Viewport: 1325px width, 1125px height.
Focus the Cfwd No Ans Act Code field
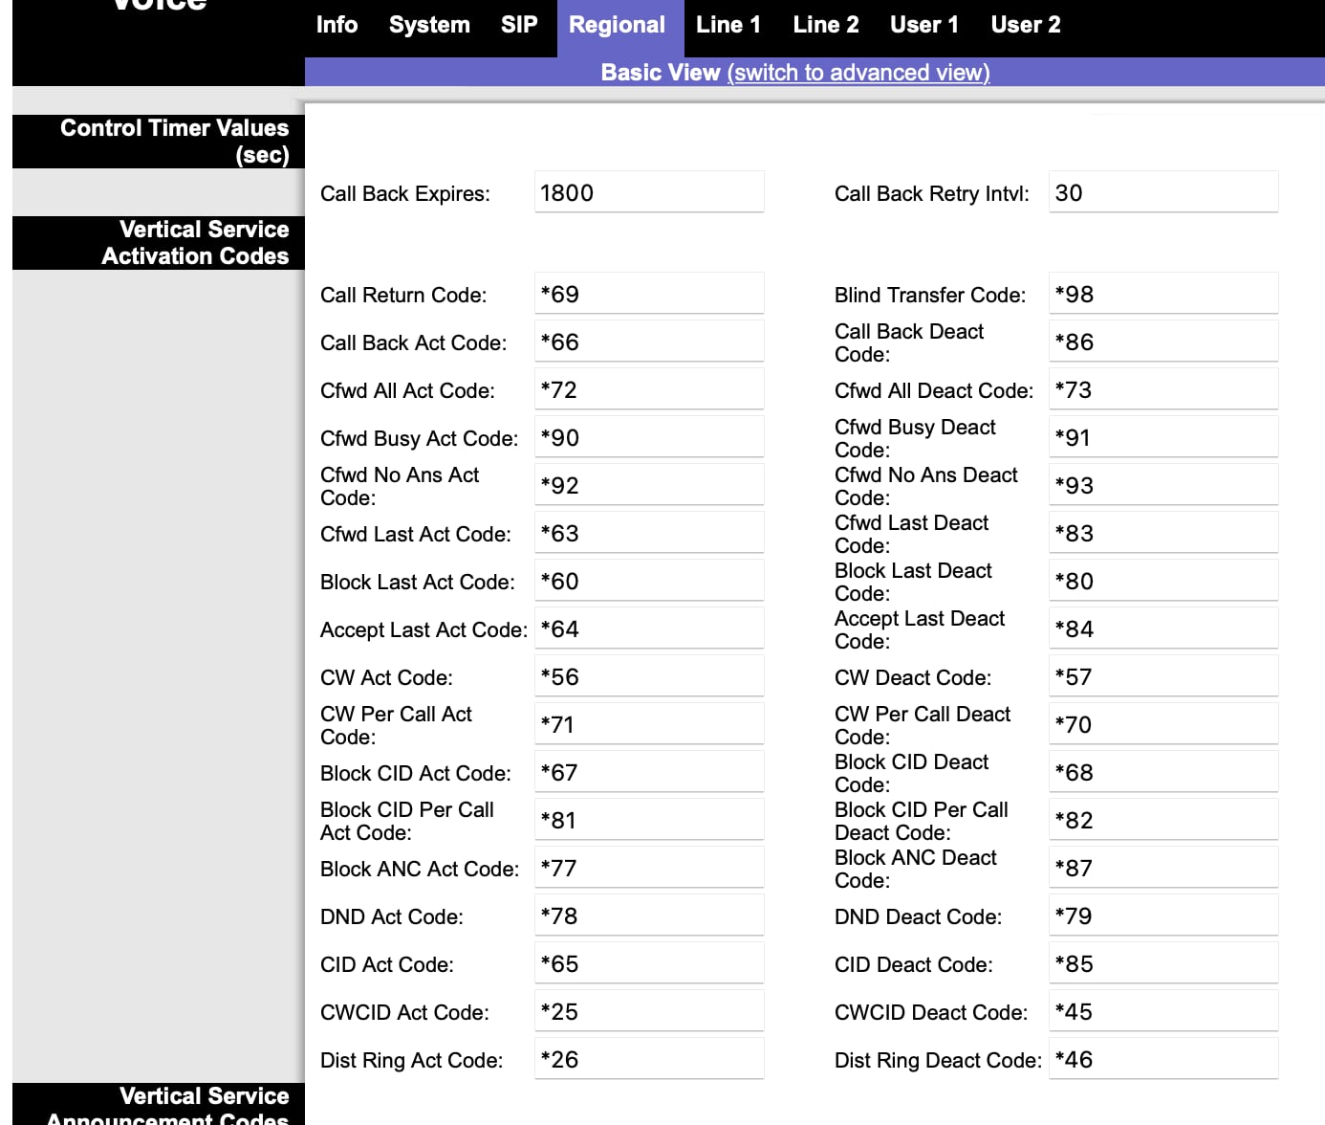[x=649, y=485]
